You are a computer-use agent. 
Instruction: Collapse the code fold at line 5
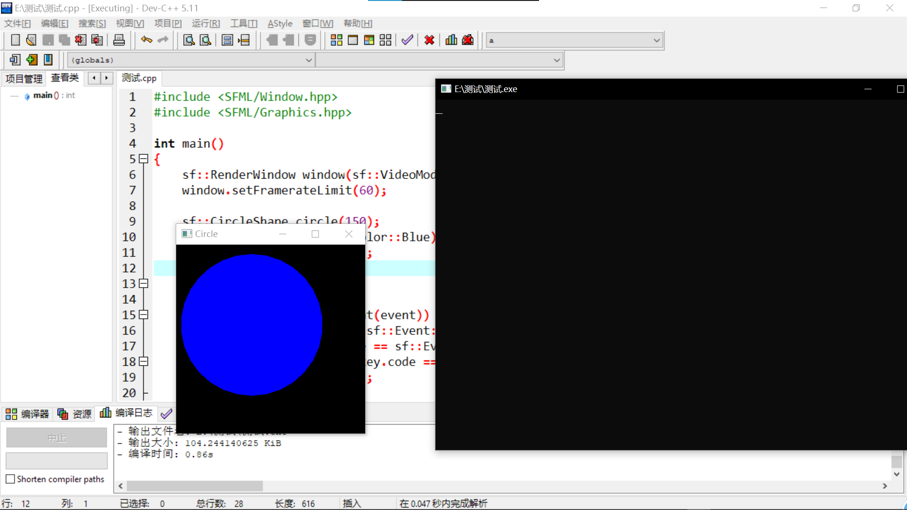click(x=144, y=159)
